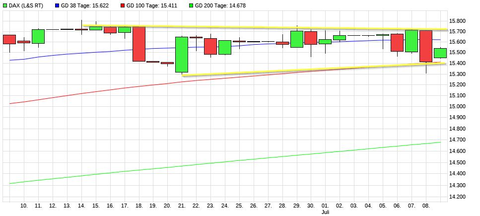Click the '14.700' price axis label
The height and width of the screenshot is (216, 480).
(457, 140)
